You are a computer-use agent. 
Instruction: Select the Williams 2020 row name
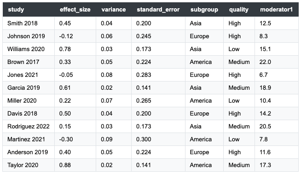26,49
